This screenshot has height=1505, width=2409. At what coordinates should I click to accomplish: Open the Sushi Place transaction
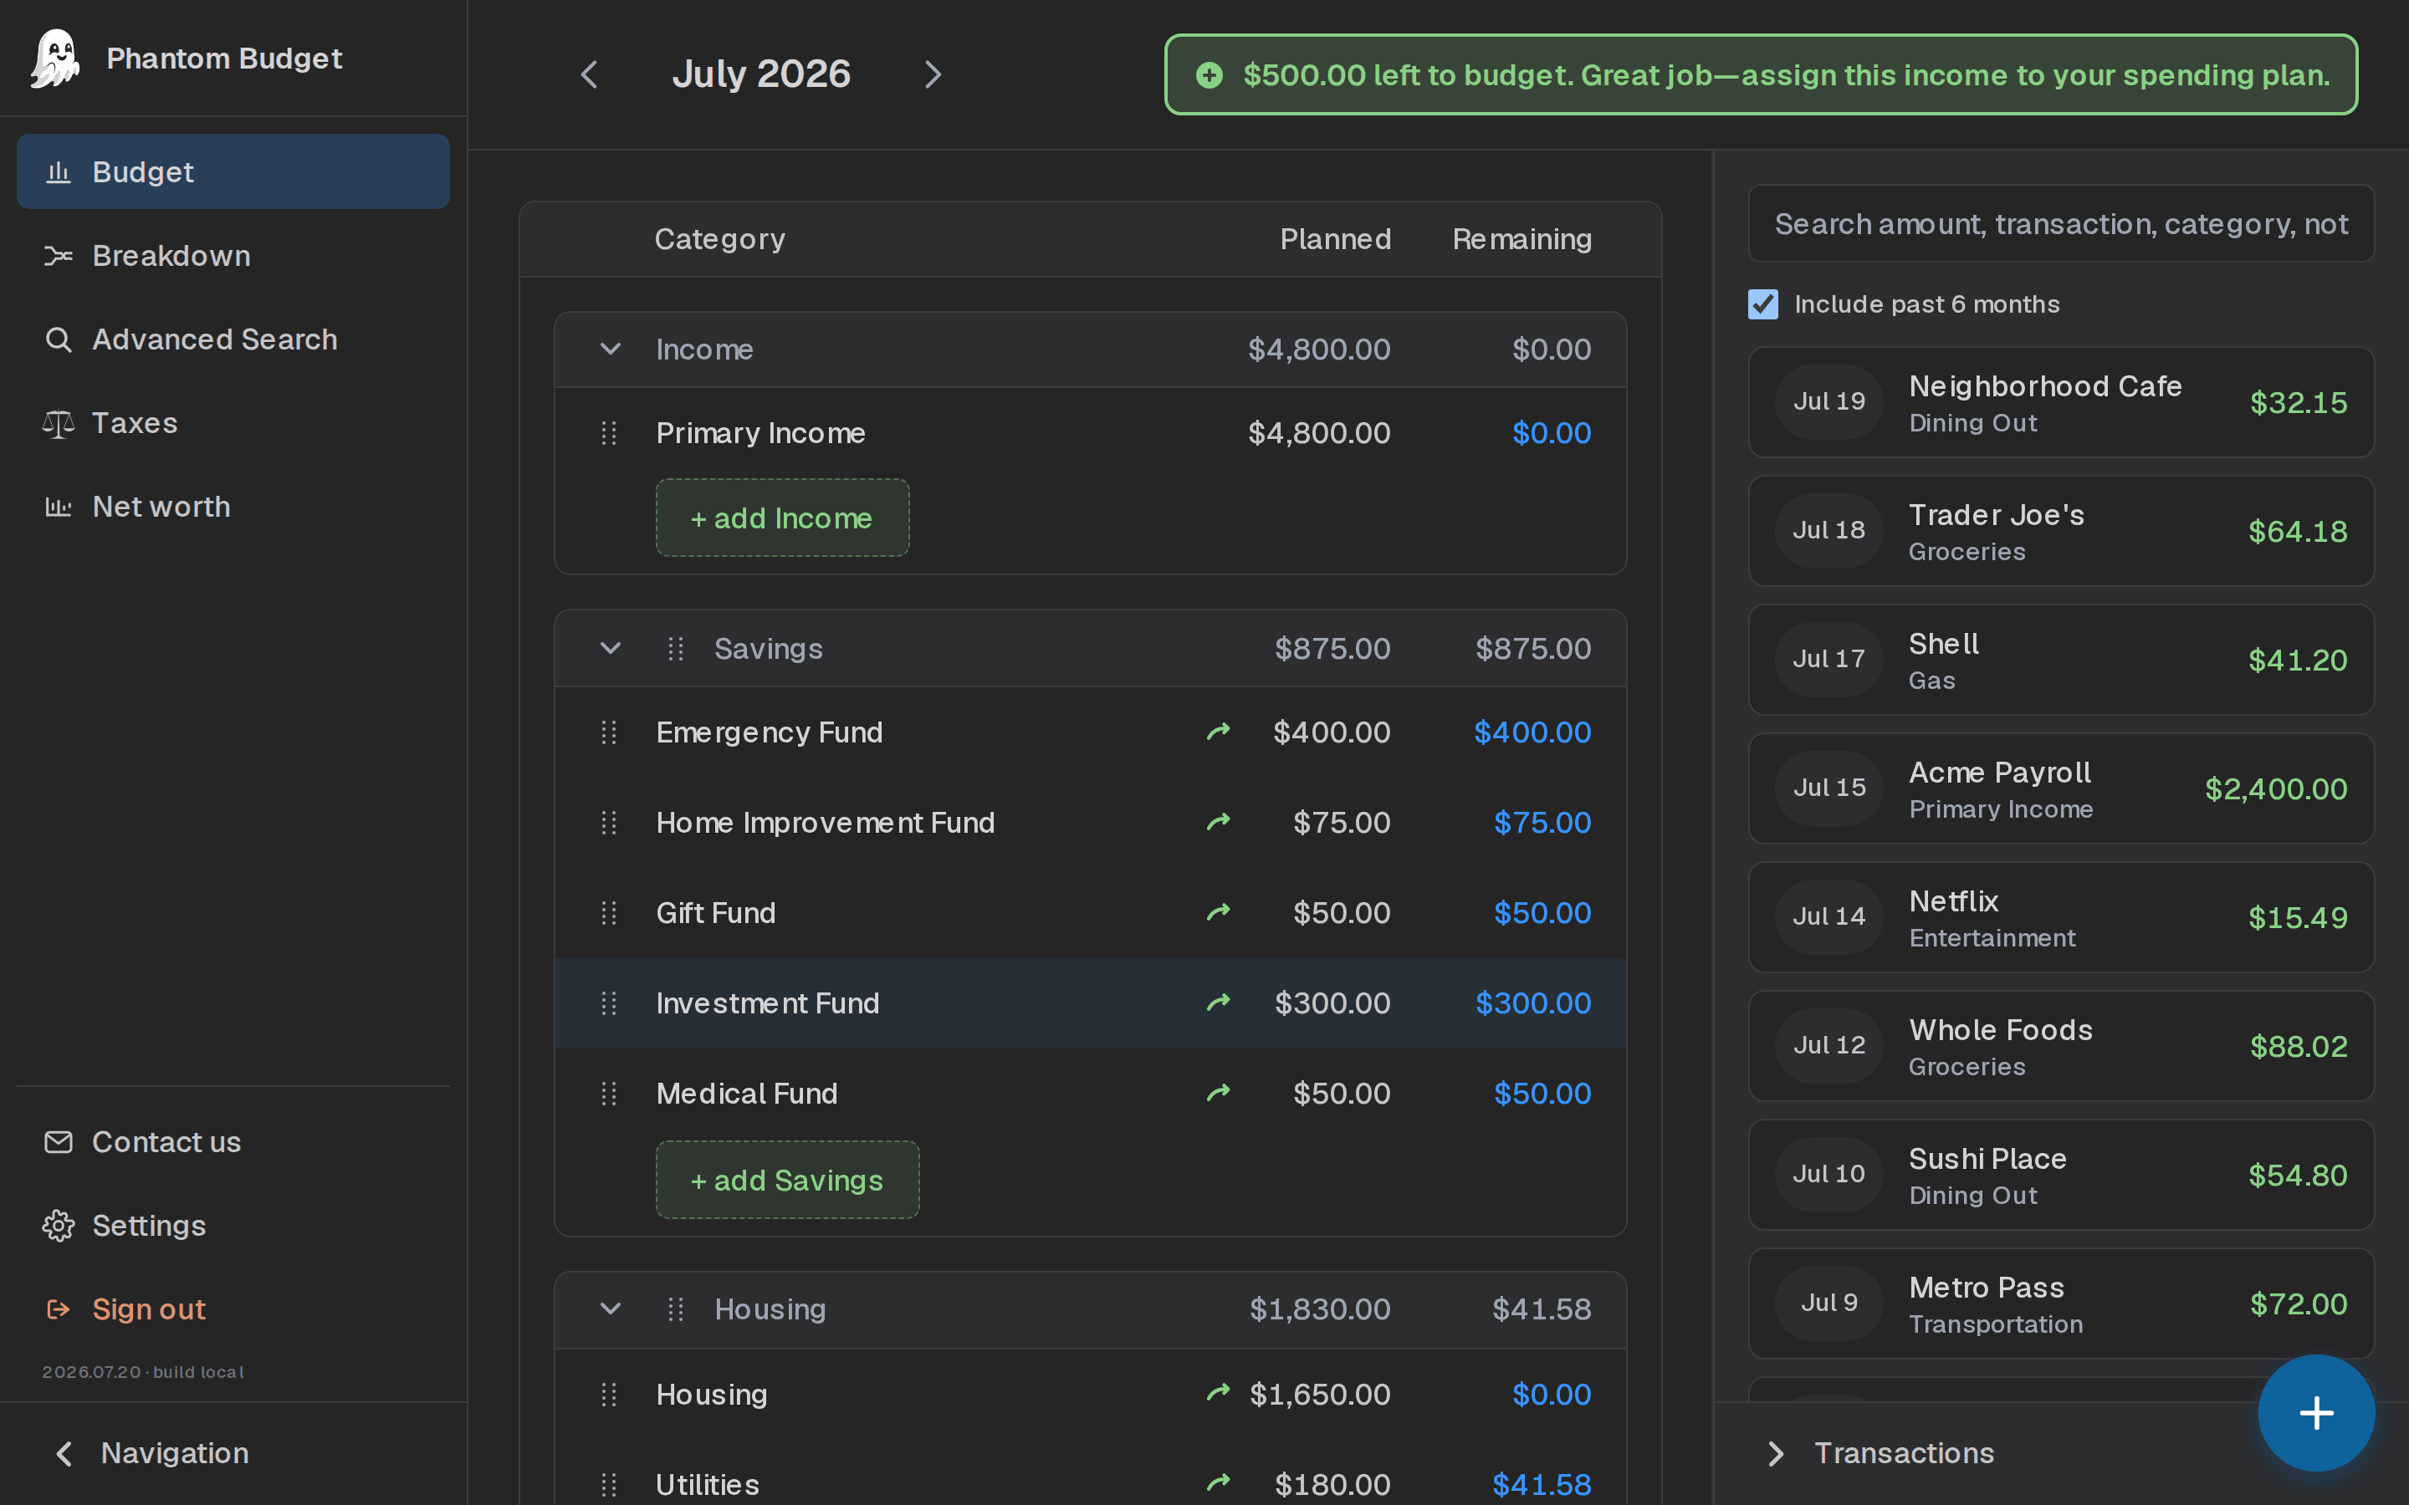(2060, 1175)
